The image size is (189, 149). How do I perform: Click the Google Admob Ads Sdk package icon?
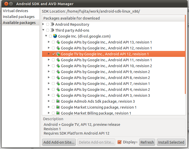pos(58,101)
